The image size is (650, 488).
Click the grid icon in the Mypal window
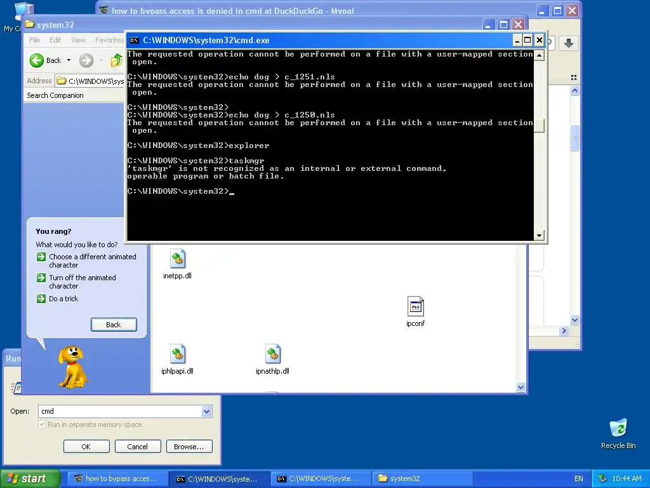click(574, 78)
